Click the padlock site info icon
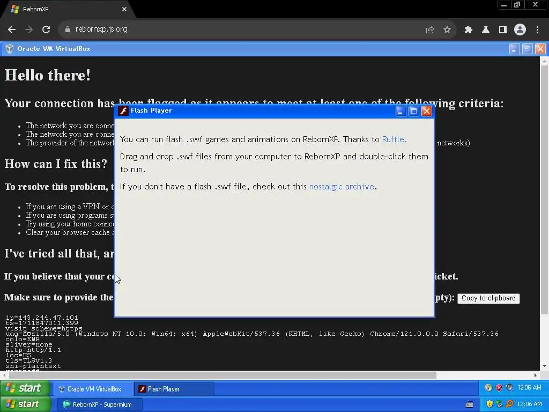 point(67,30)
